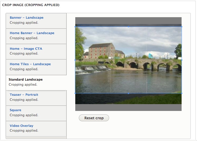Click the right-middle crop edge handle
This screenshot has width=197, height=141.
(182, 60)
